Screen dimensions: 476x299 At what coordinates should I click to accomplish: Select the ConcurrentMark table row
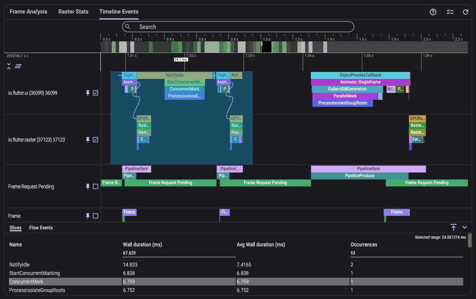coord(236,282)
